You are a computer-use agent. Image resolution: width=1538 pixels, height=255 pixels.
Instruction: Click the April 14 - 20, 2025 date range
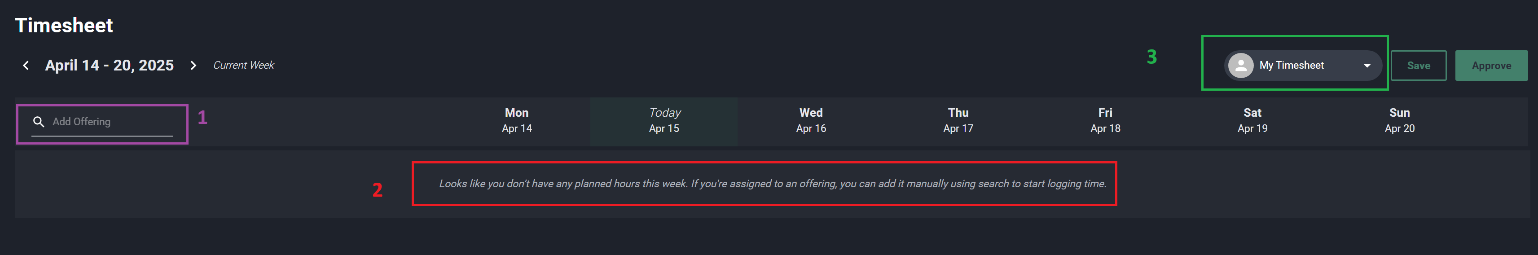109,66
